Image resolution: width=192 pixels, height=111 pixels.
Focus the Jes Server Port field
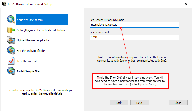(135, 37)
